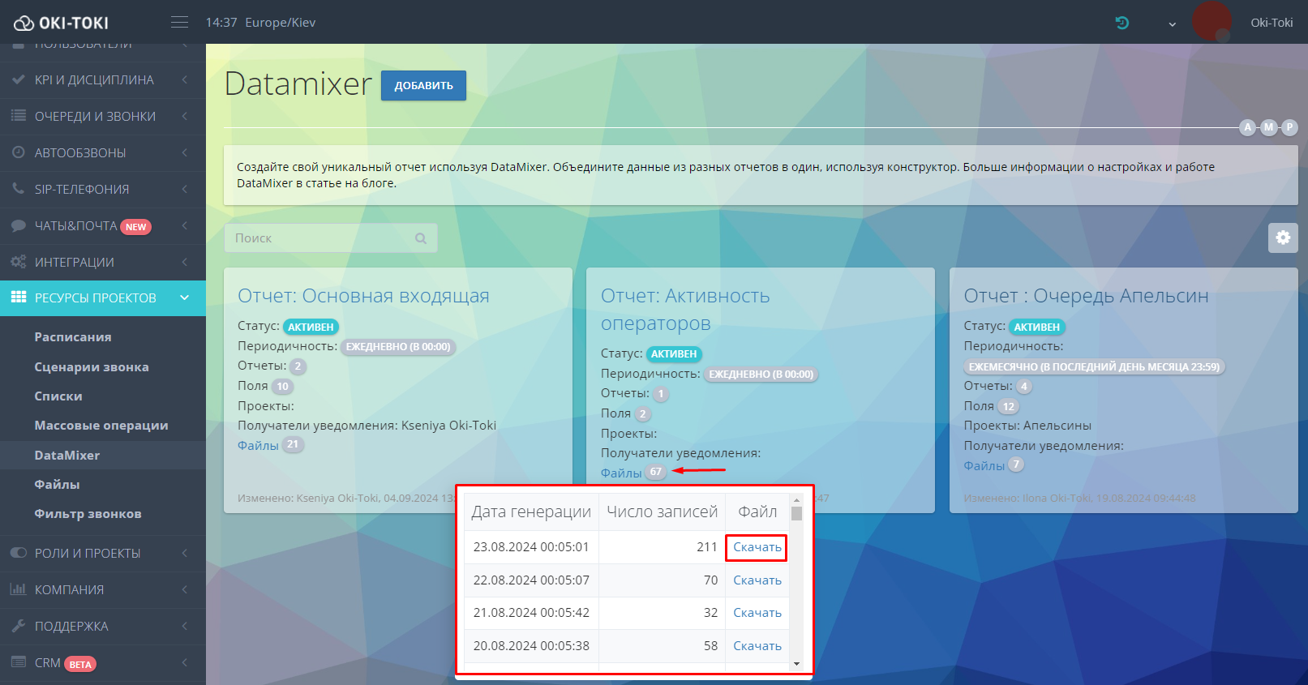The height and width of the screenshot is (685, 1308).
Task: Click the Чаты&Почта chat bubble icon
Action: click(19, 225)
